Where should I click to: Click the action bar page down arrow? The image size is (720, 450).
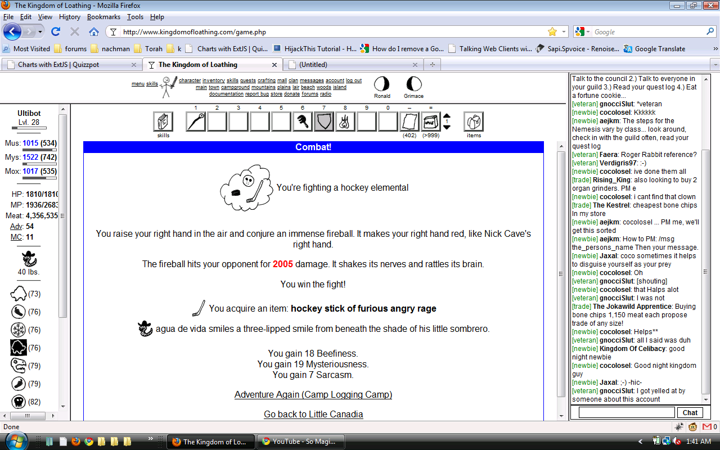[447, 127]
